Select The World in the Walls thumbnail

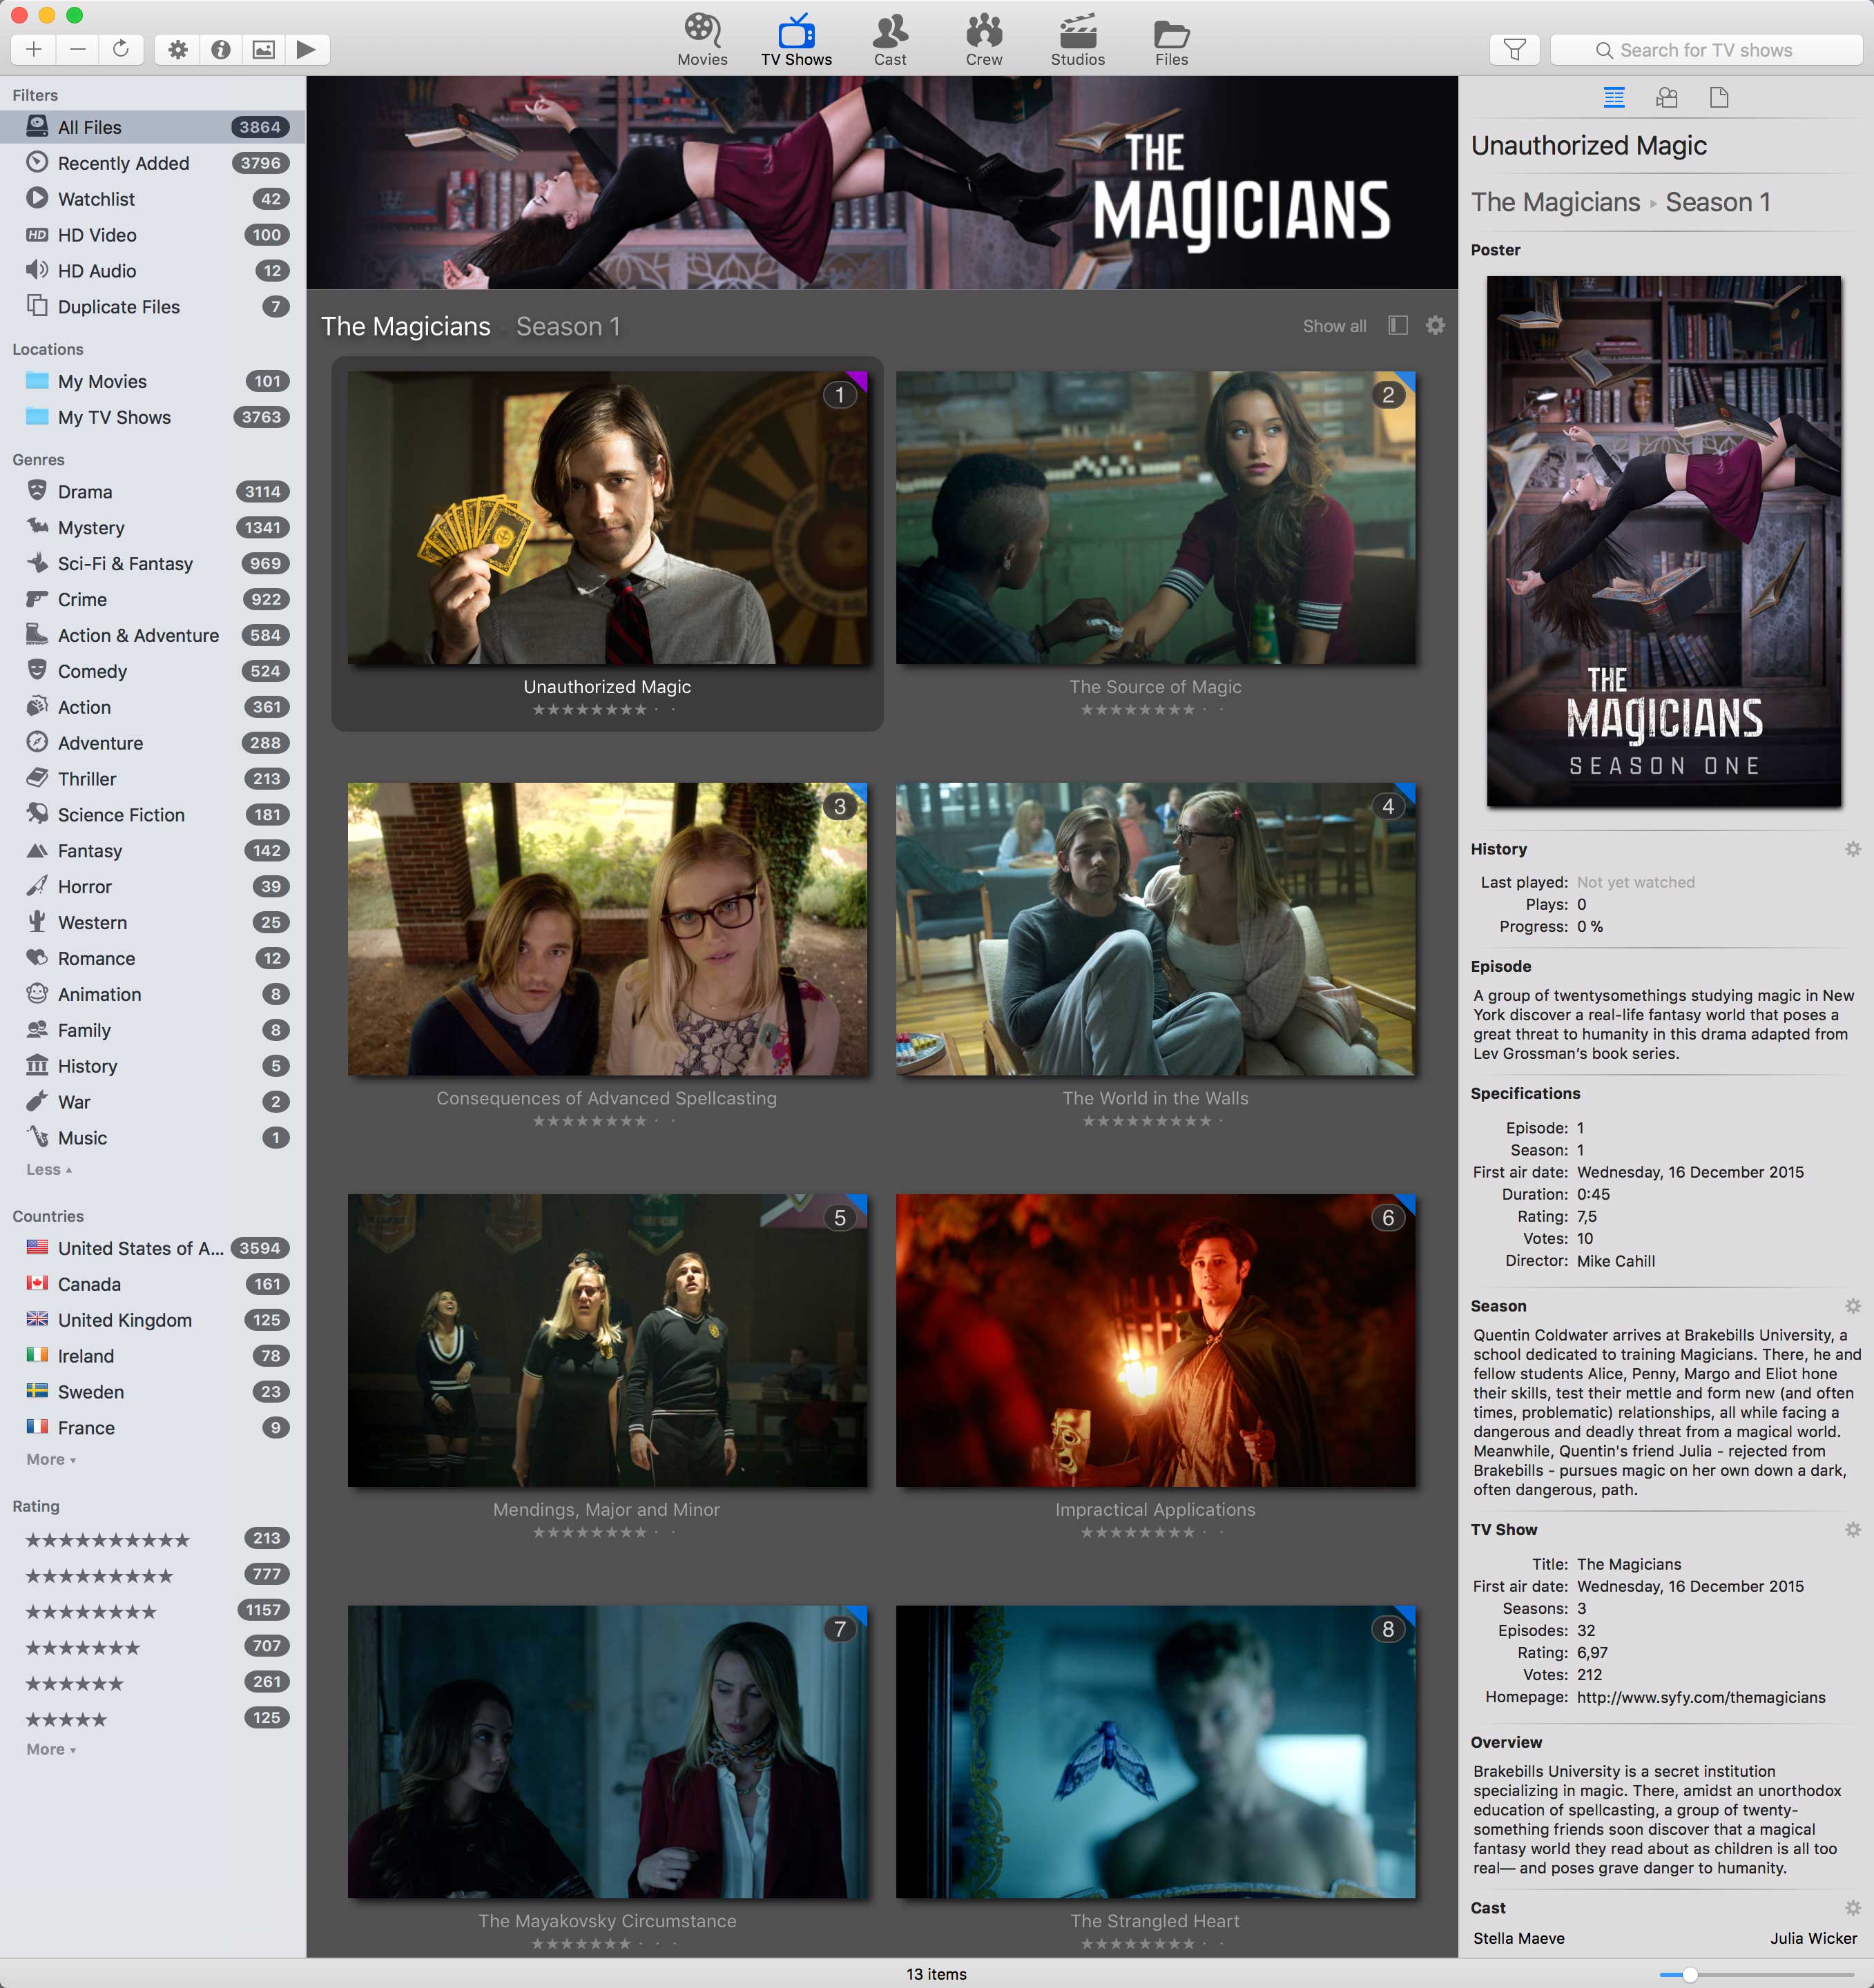point(1156,929)
